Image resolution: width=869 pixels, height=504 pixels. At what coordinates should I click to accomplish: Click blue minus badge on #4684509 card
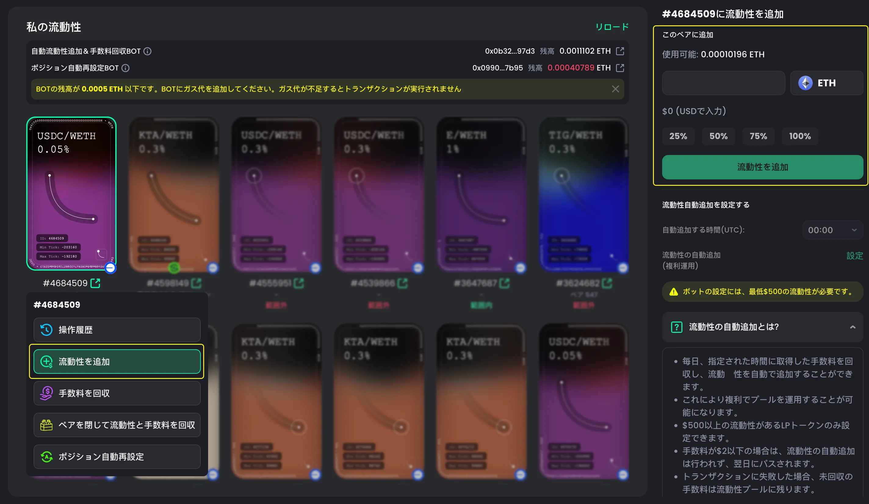110,268
